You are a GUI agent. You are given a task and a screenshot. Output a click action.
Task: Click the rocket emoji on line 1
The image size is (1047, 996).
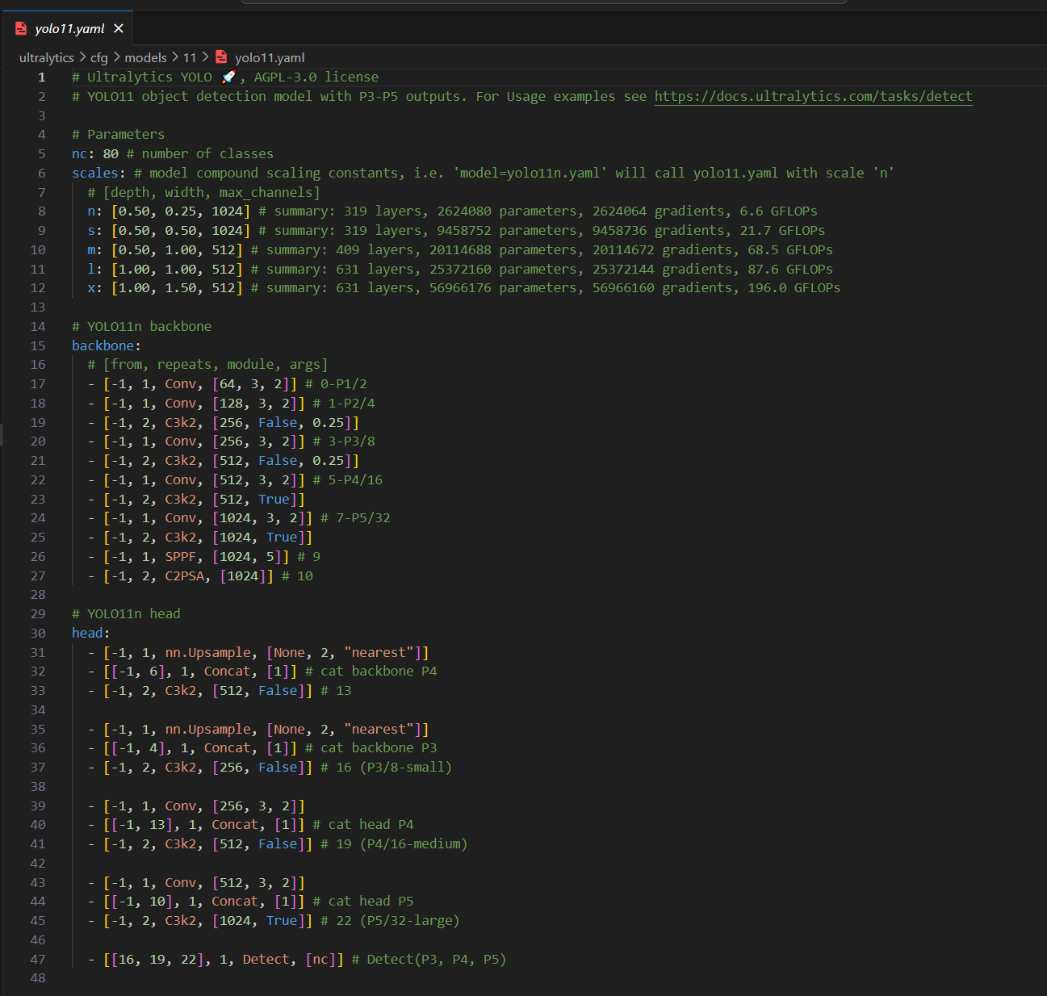pyautogui.click(x=228, y=77)
